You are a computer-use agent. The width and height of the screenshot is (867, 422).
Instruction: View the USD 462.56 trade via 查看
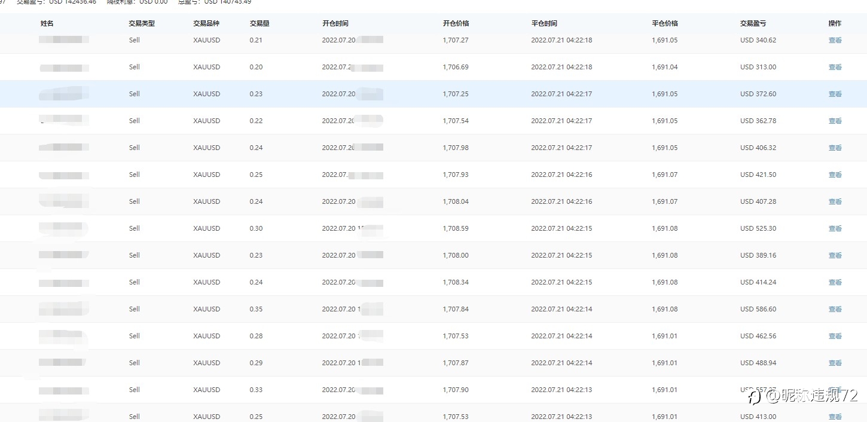point(835,336)
